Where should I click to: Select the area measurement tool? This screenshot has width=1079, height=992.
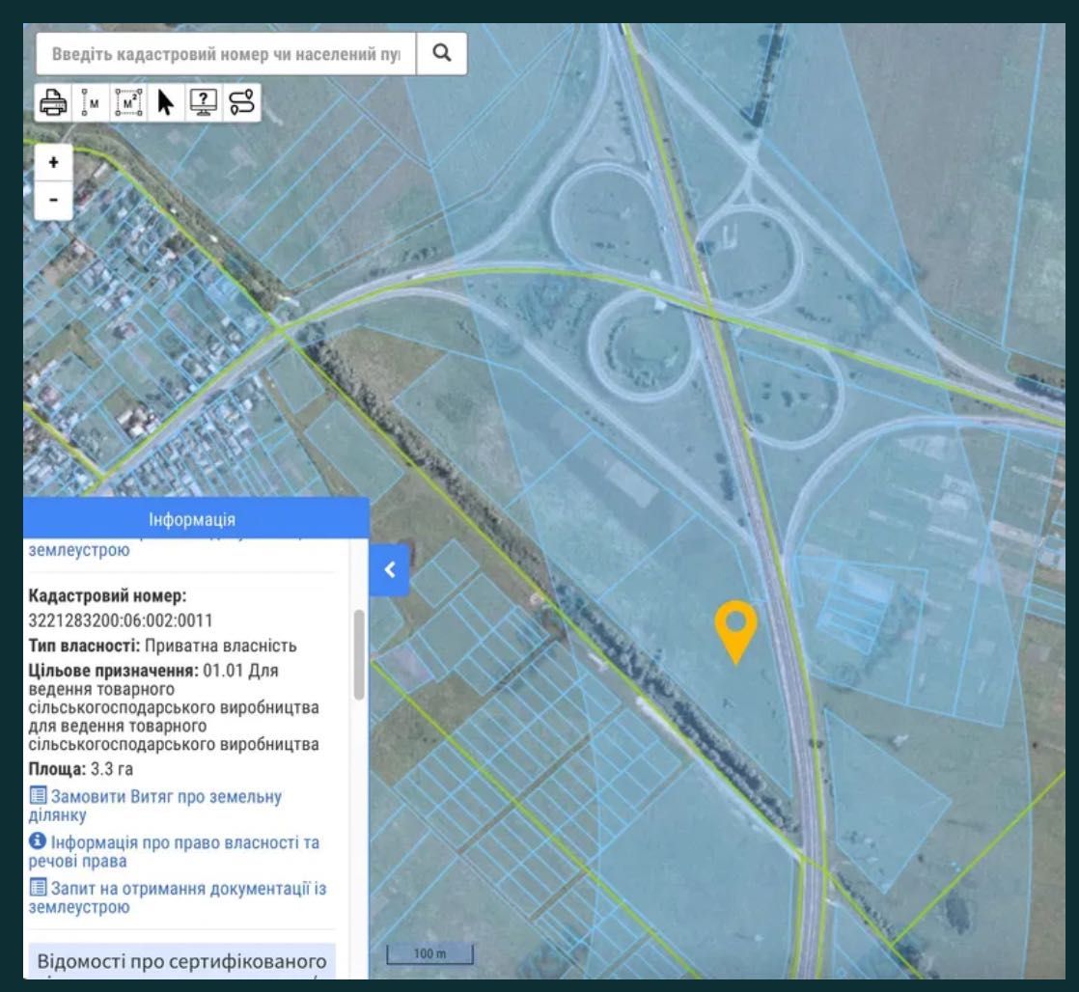tap(128, 102)
